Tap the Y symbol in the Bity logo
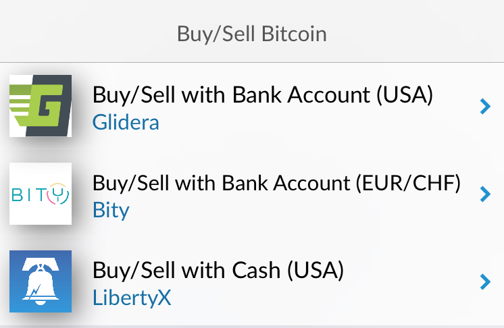 coord(58,195)
